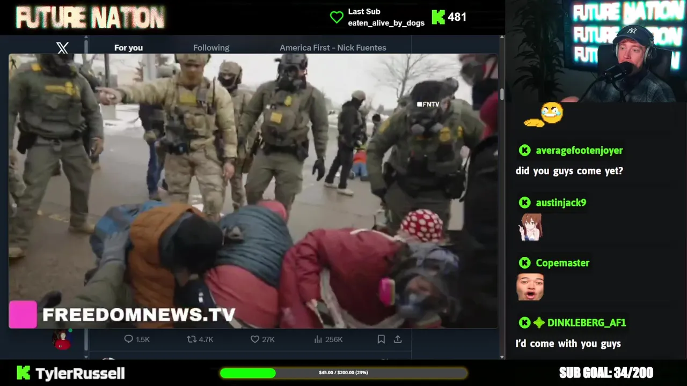
Task: Click the 'did you guys come yet?' message
Action: pos(569,171)
